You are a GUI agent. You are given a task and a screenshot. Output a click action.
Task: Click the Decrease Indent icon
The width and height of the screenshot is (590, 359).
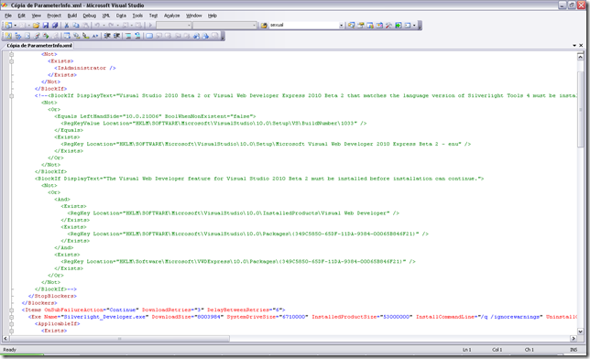tap(107, 36)
